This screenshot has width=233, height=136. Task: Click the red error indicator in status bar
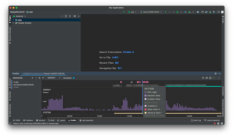click(x=215, y=123)
